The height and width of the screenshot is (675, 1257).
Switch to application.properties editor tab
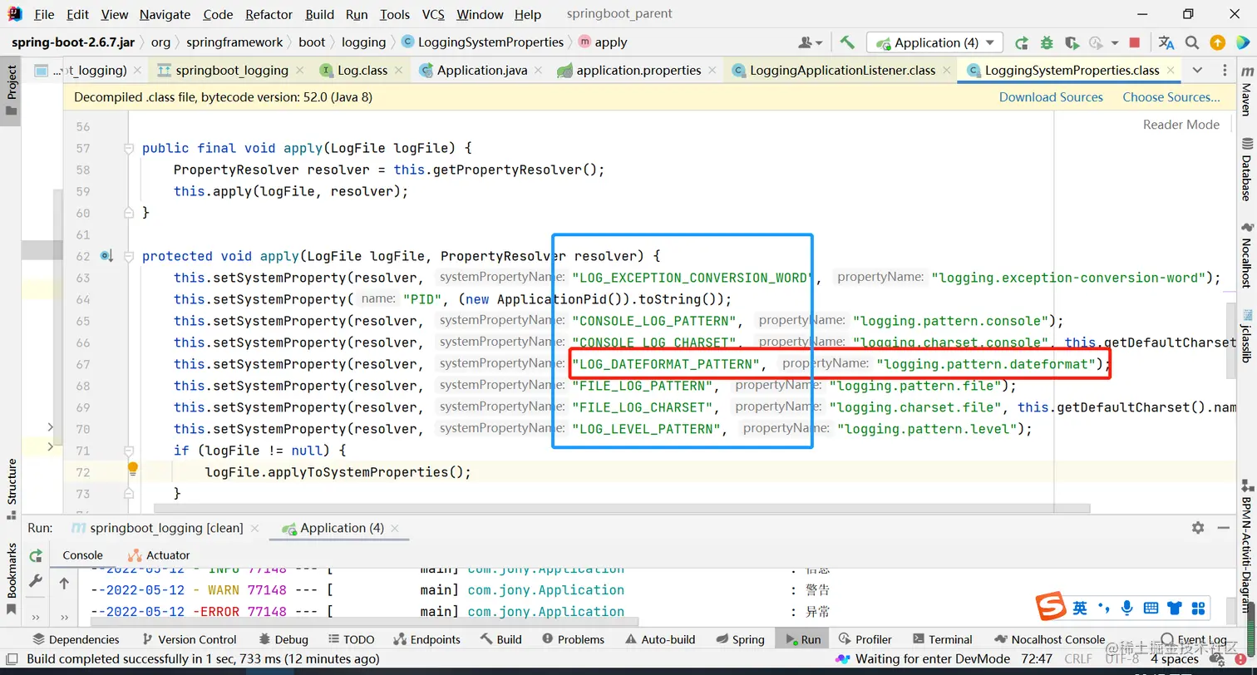pyautogui.click(x=638, y=71)
